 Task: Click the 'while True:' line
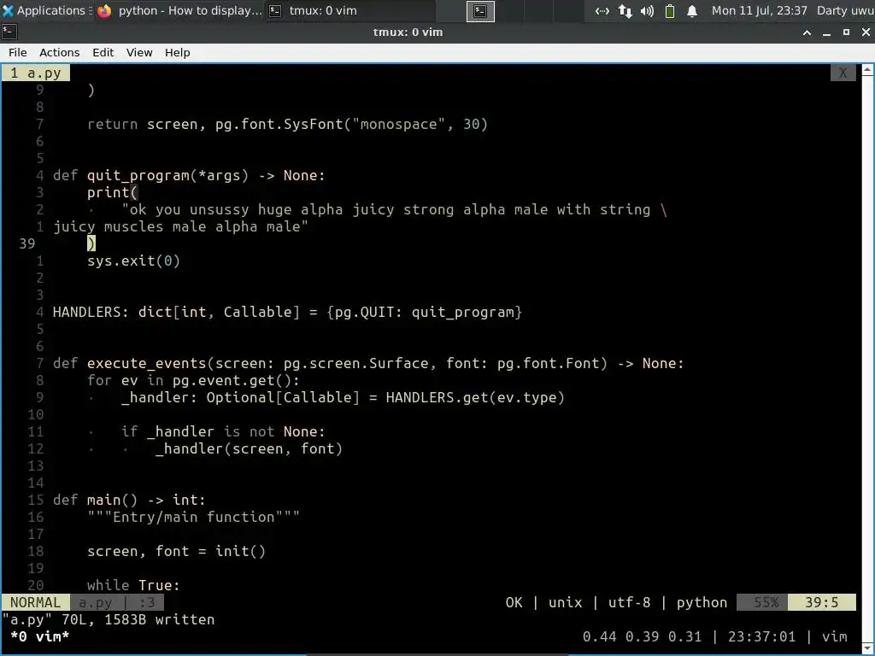click(x=133, y=584)
